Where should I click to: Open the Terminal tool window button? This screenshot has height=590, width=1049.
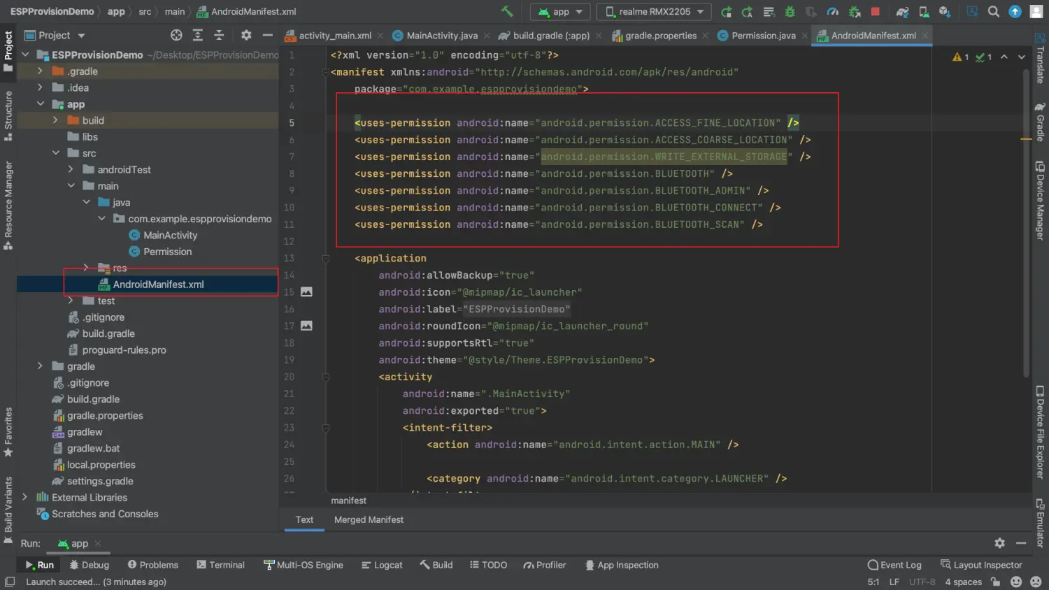point(220,565)
